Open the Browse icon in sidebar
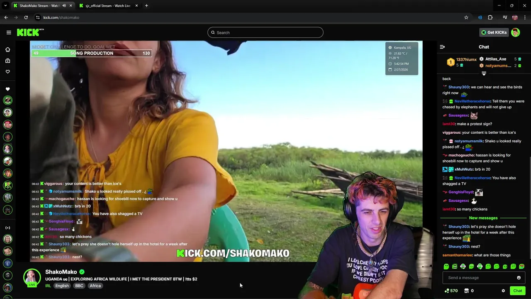 click(7, 61)
